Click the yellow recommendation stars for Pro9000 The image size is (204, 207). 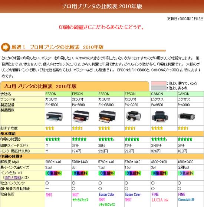click(183, 128)
